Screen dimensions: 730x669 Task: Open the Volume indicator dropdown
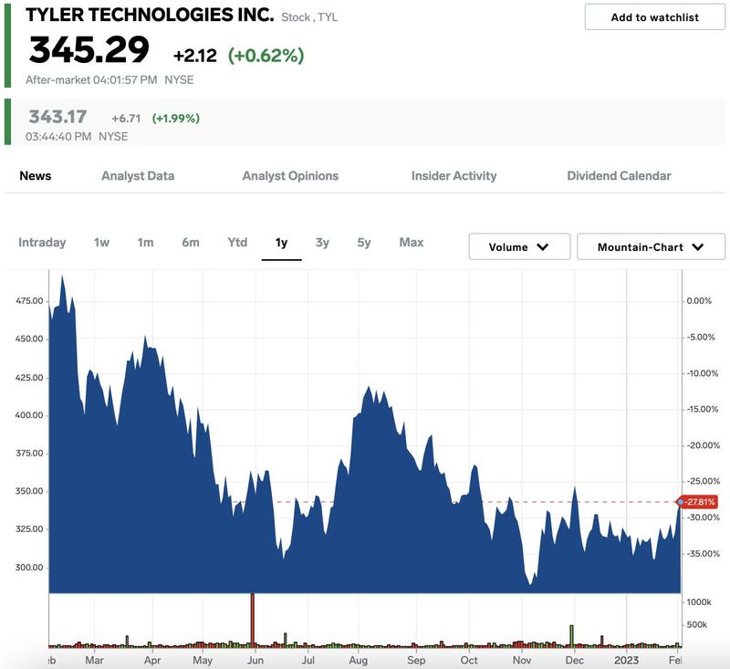[x=519, y=246]
